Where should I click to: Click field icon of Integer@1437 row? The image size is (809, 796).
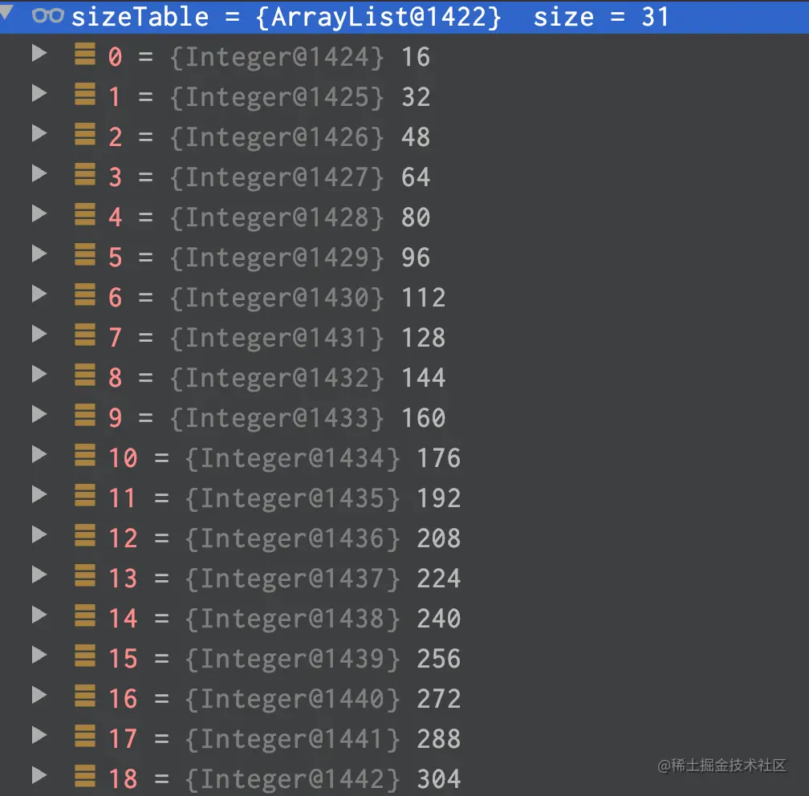coord(85,575)
